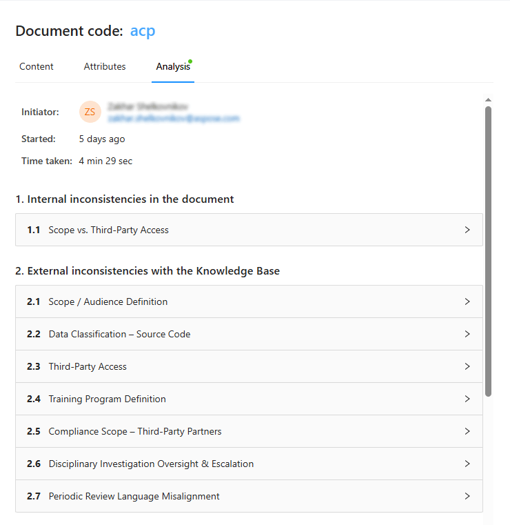Click chevron for Compliance Scope – Third-Party Partners
Image resolution: width=510 pixels, height=525 pixels.
[x=467, y=431]
